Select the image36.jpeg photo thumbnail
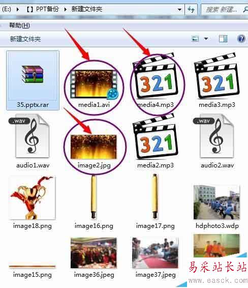This screenshot has width=248, height=288. (x=94, y=253)
